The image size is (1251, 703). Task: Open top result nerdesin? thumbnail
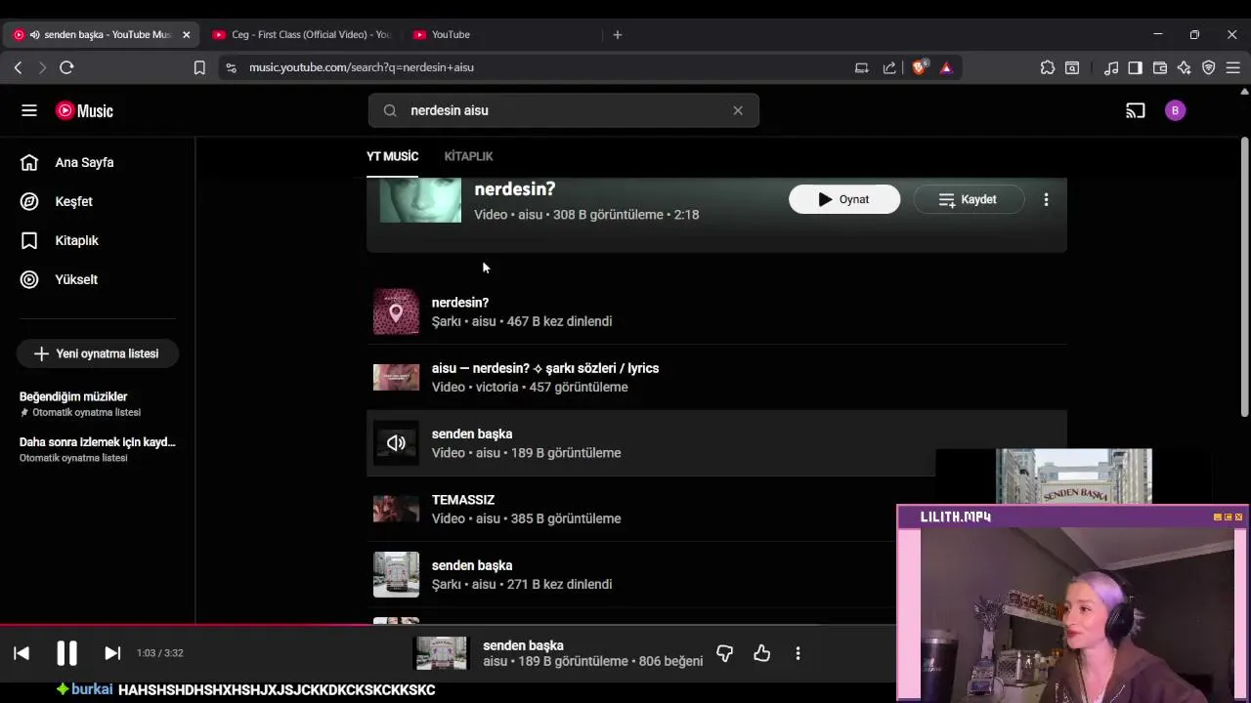[420, 200]
